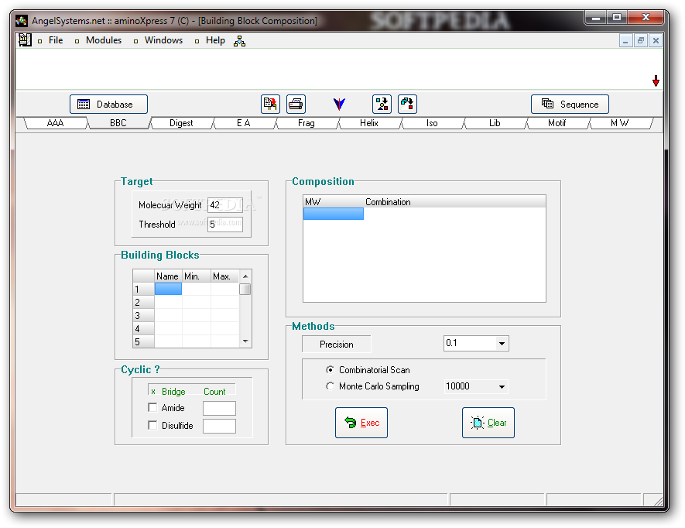This screenshot has width=685, height=528.
Task: Click the Disulfide count input field
Action: (219, 426)
